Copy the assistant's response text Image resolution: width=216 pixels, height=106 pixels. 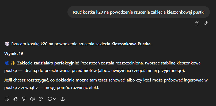(7, 99)
